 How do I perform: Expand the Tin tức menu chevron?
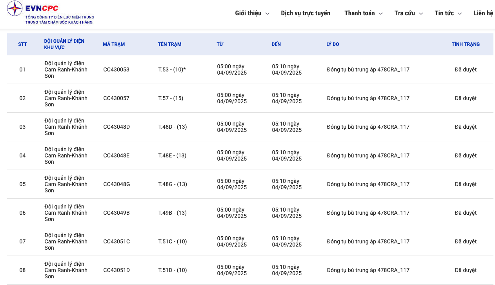(x=460, y=14)
